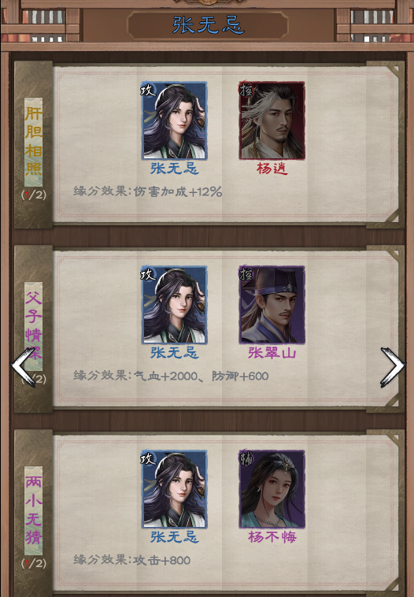This screenshot has width=414, height=597.
Task: Tap 张无忌 portrait in 两小无猜 row
Action: (x=174, y=489)
